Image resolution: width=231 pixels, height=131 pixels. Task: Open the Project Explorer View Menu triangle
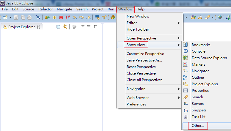(x=83, y=26)
